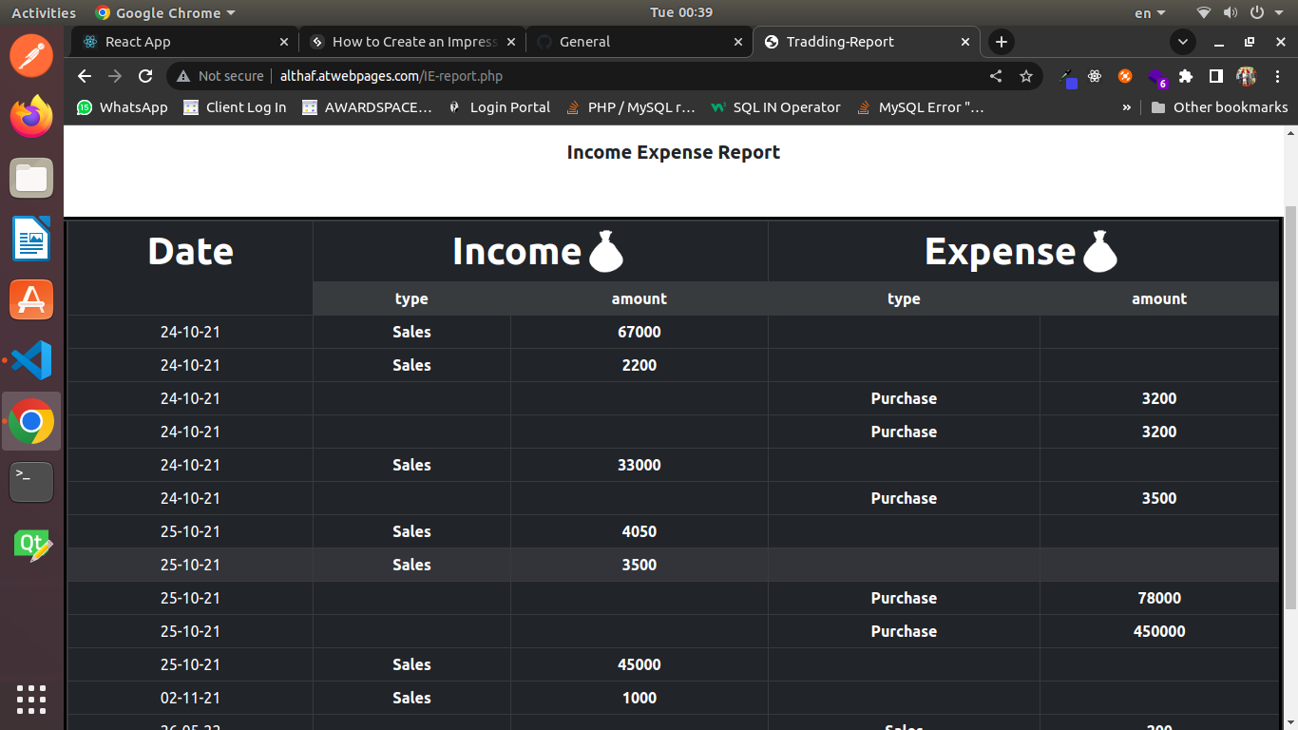Show hidden bookmarks with the double chevron
The height and width of the screenshot is (730, 1298).
1127,107
